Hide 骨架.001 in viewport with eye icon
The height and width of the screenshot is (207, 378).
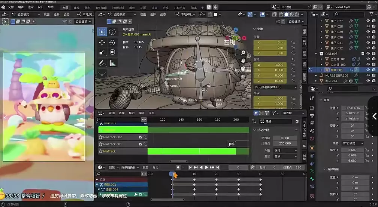pos(368,70)
